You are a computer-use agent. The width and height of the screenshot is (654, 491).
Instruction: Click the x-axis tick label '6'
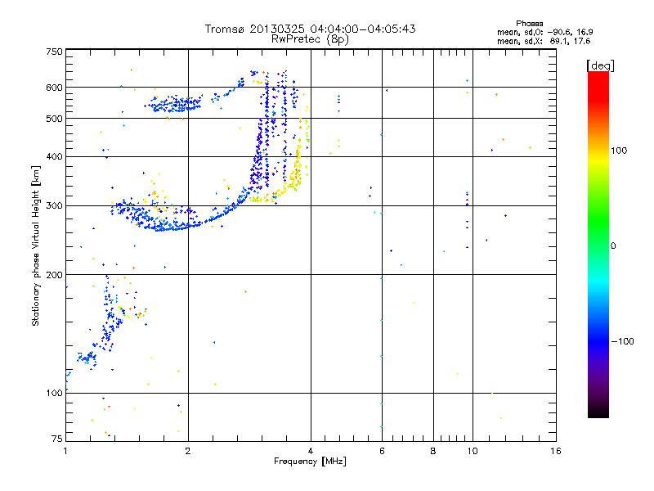point(382,451)
